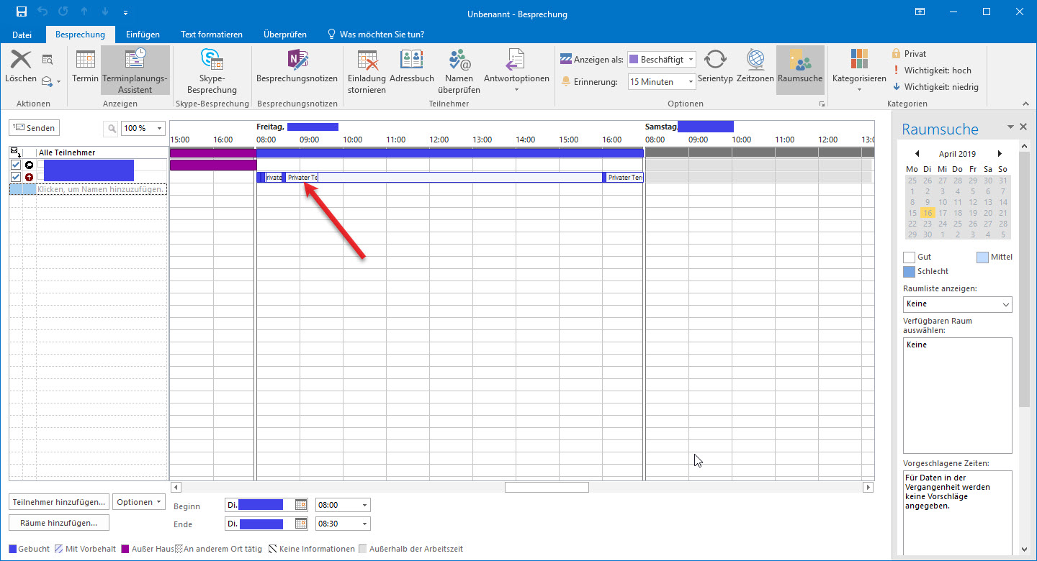Image resolution: width=1037 pixels, height=561 pixels.
Task: Click the required-attendee red arrow icon in second row
Action: point(29,177)
